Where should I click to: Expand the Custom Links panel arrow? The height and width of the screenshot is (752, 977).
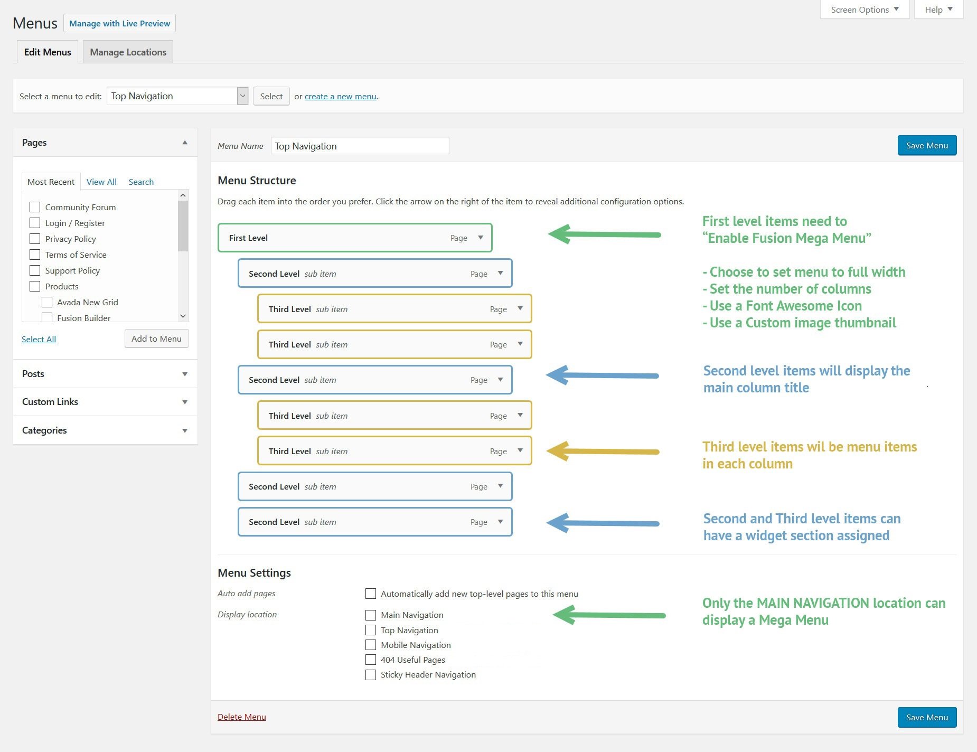(185, 402)
